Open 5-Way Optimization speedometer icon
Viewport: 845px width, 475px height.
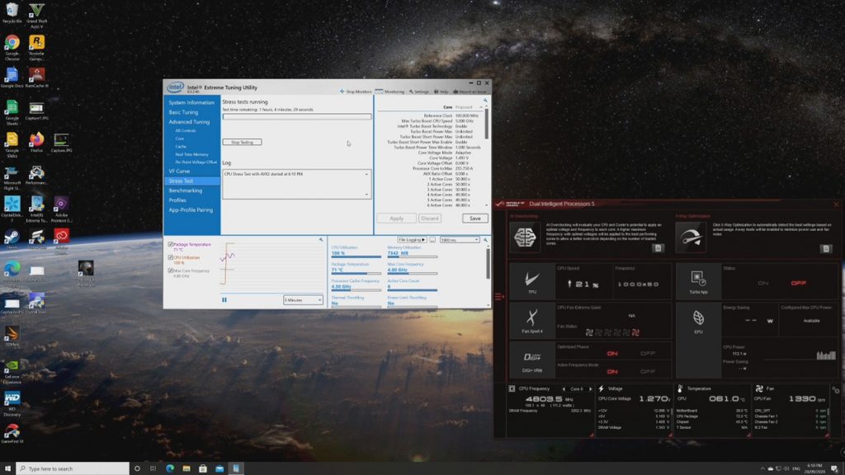691,237
